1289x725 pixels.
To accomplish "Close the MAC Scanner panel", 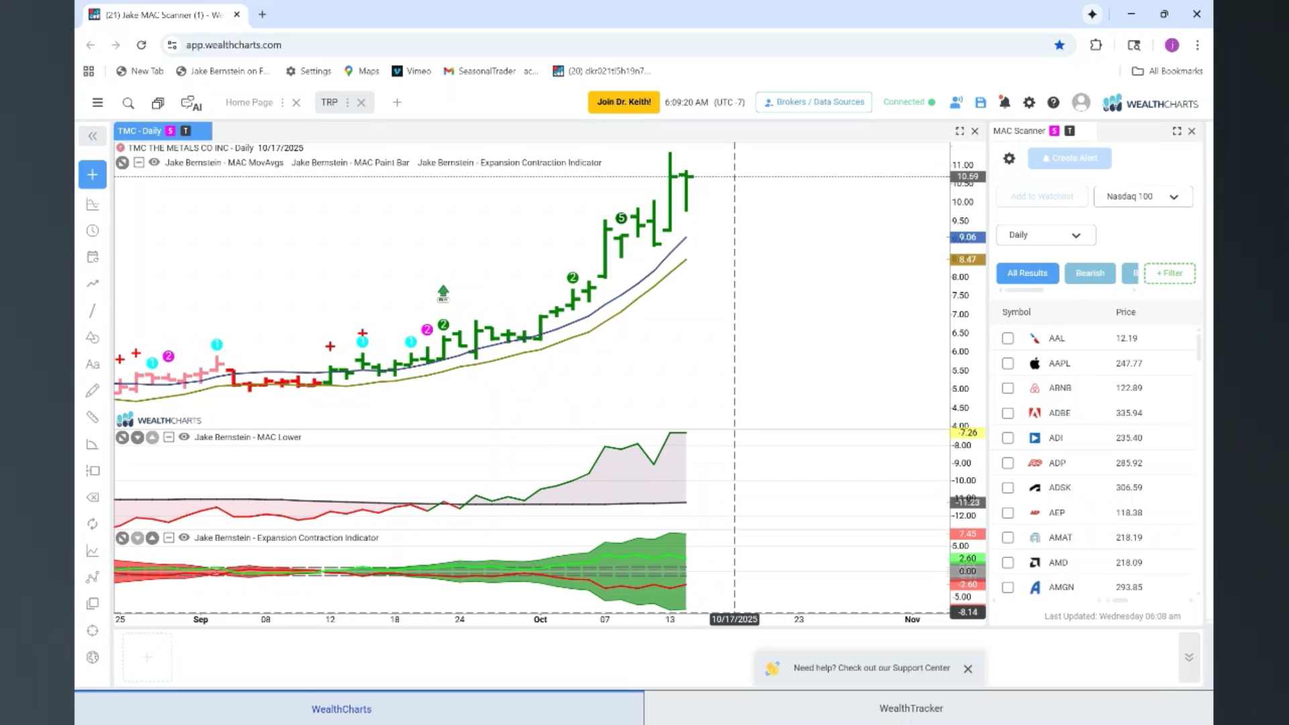I will 1192,131.
